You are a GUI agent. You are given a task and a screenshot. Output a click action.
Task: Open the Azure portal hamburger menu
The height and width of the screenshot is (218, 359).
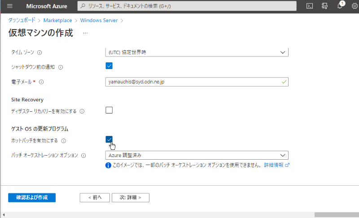coord(9,6)
